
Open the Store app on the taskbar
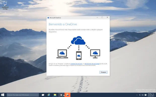click(61, 95)
